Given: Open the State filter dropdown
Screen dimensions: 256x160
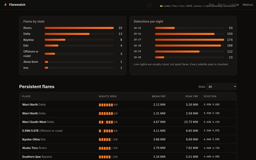Looking at the screenshot, I should 221,87.
